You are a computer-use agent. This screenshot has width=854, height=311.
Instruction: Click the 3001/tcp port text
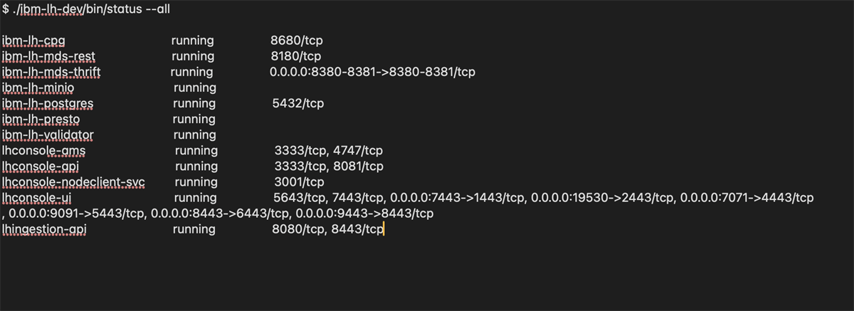coord(299,182)
